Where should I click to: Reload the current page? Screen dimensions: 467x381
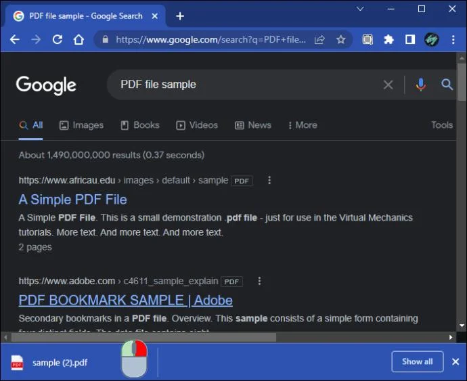click(x=57, y=39)
